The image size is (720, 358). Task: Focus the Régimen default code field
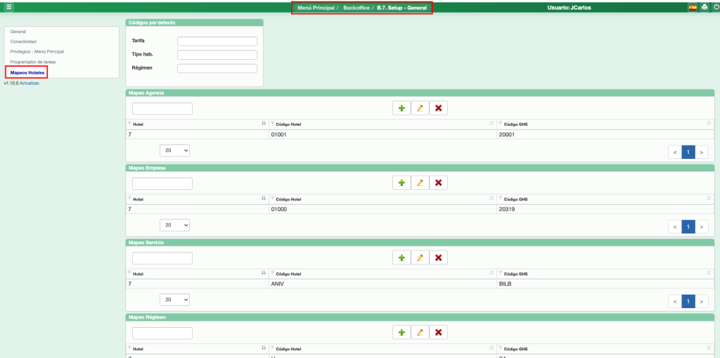pyautogui.click(x=217, y=68)
